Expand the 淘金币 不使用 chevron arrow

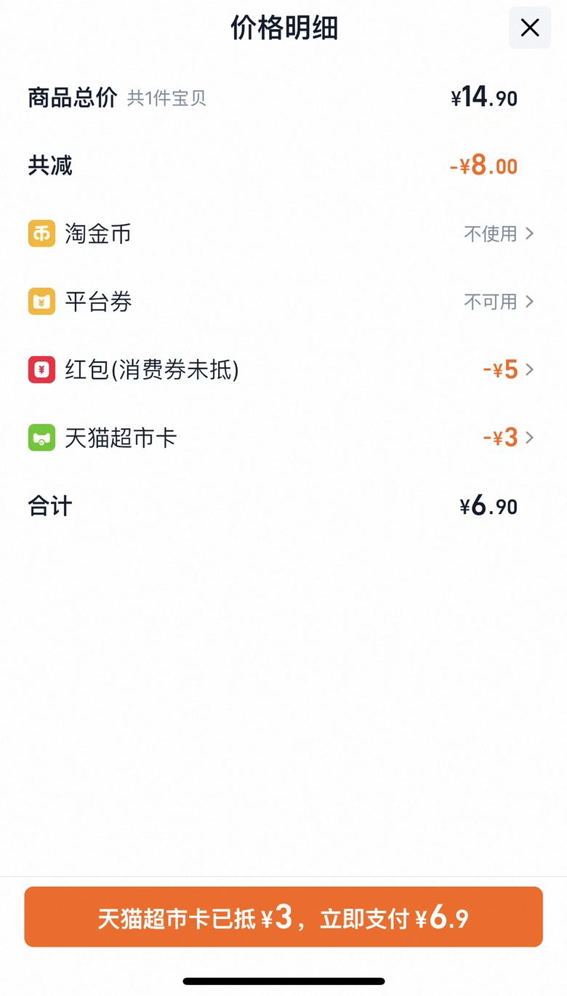point(529,233)
